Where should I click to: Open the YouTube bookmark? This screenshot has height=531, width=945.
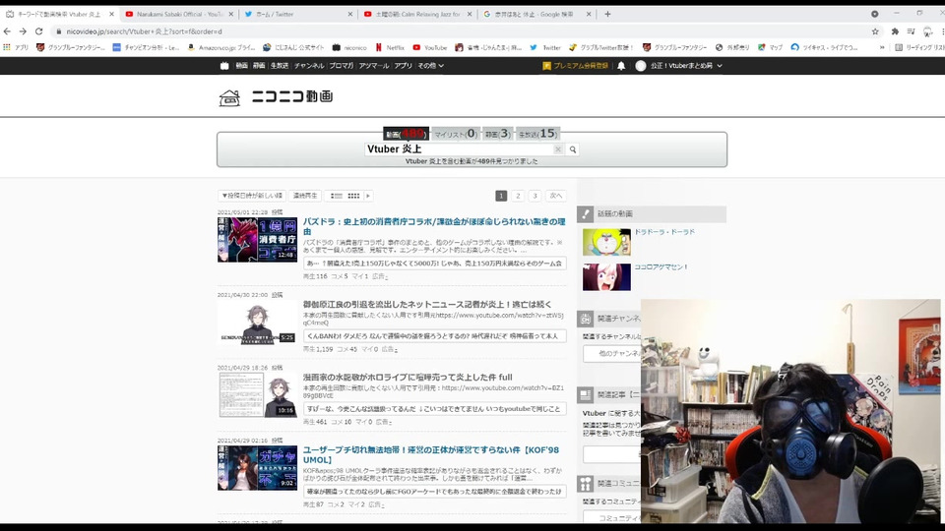click(x=430, y=47)
